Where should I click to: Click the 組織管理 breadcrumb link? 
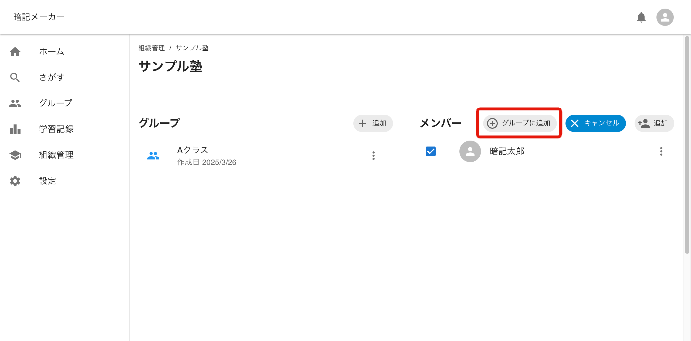151,48
